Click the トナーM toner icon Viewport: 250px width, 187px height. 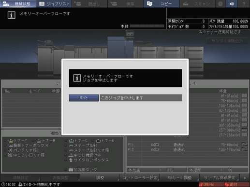[39, 141]
